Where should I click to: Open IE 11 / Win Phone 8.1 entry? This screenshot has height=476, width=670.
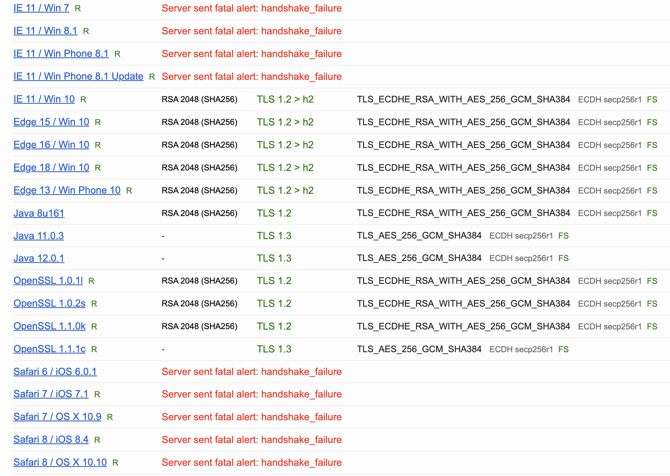coord(61,54)
